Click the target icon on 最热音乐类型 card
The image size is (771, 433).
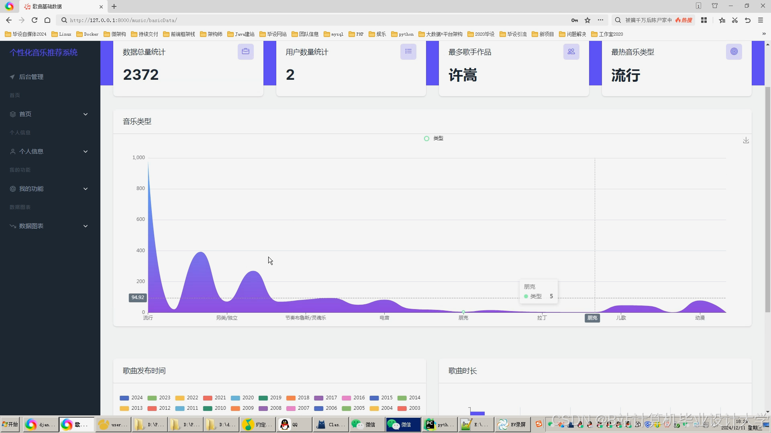click(734, 52)
